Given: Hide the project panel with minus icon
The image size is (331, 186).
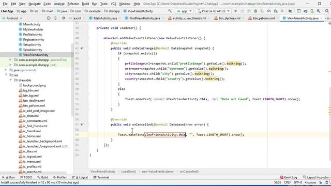Looking at the screenshot, I should pyautogui.click(x=70, y=19).
